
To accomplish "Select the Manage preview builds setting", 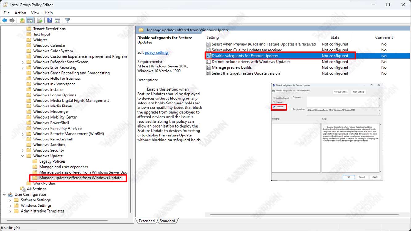I will click(x=232, y=67).
